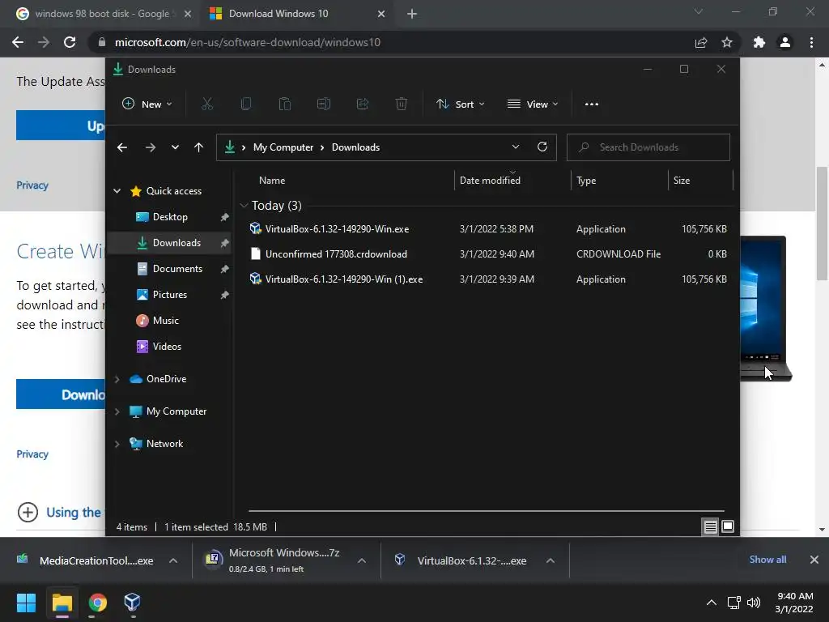This screenshot has width=829, height=622.
Task: Collapse the Today (3) group
Action: point(244,205)
